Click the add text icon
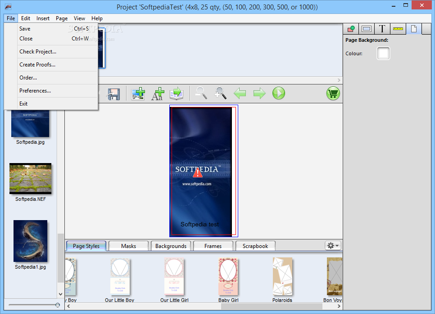The width and height of the screenshot is (435, 314). 158,93
